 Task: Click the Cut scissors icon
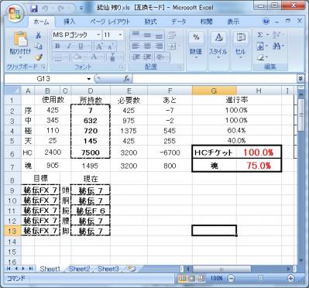(x=39, y=35)
